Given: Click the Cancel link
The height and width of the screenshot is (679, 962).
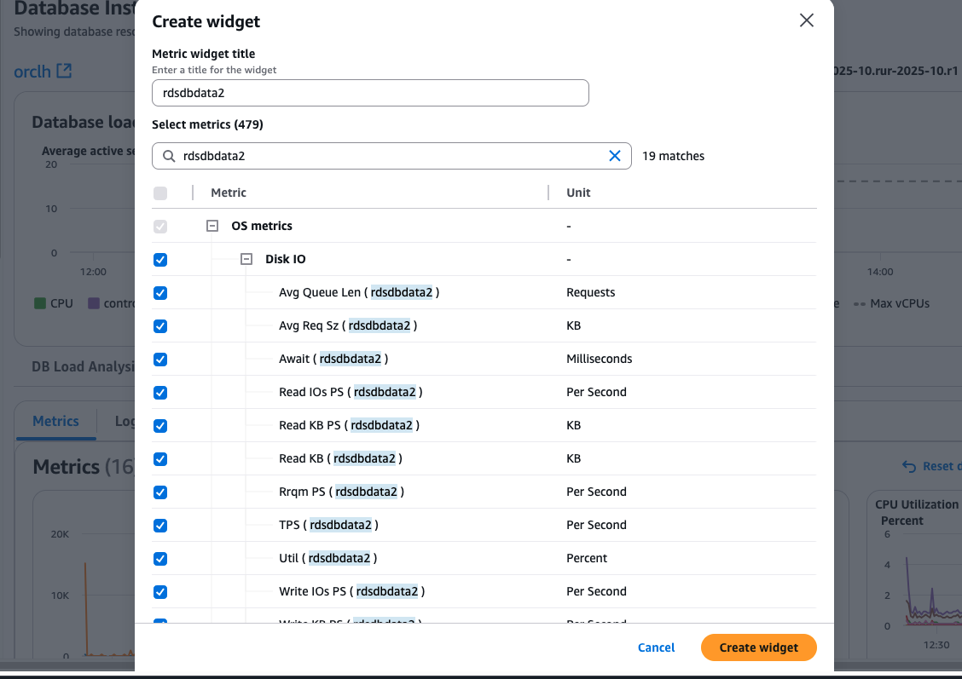Looking at the screenshot, I should tap(656, 647).
